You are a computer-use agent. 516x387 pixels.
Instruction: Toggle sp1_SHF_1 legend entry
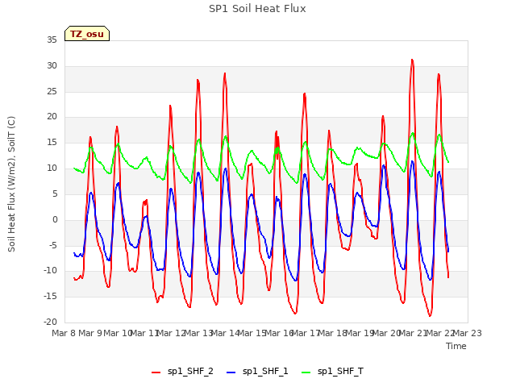click(257, 372)
